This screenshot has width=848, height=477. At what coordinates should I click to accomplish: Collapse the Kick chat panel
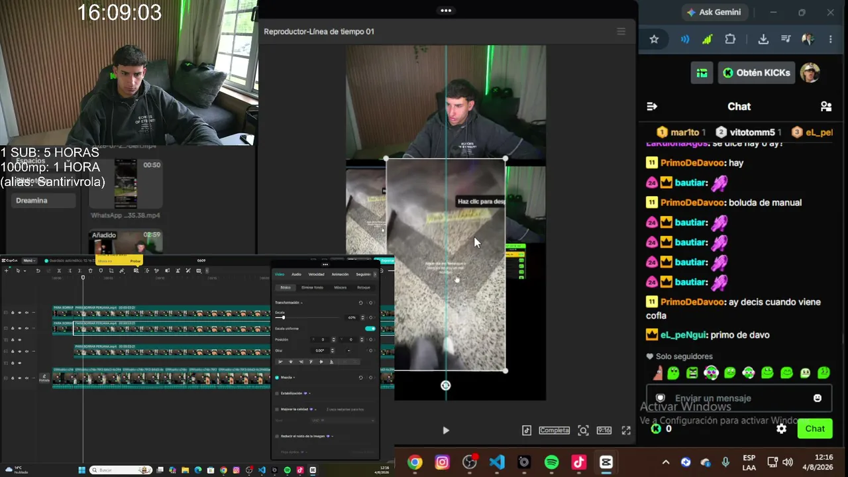[652, 106]
